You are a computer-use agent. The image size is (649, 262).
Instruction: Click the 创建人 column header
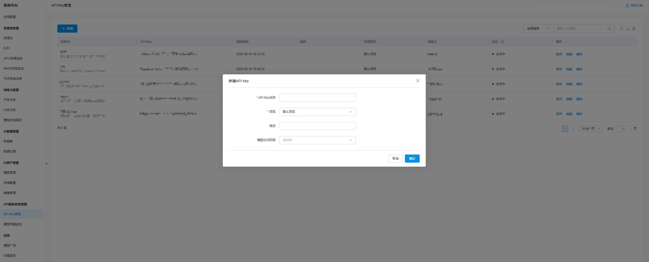click(x=433, y=42)
